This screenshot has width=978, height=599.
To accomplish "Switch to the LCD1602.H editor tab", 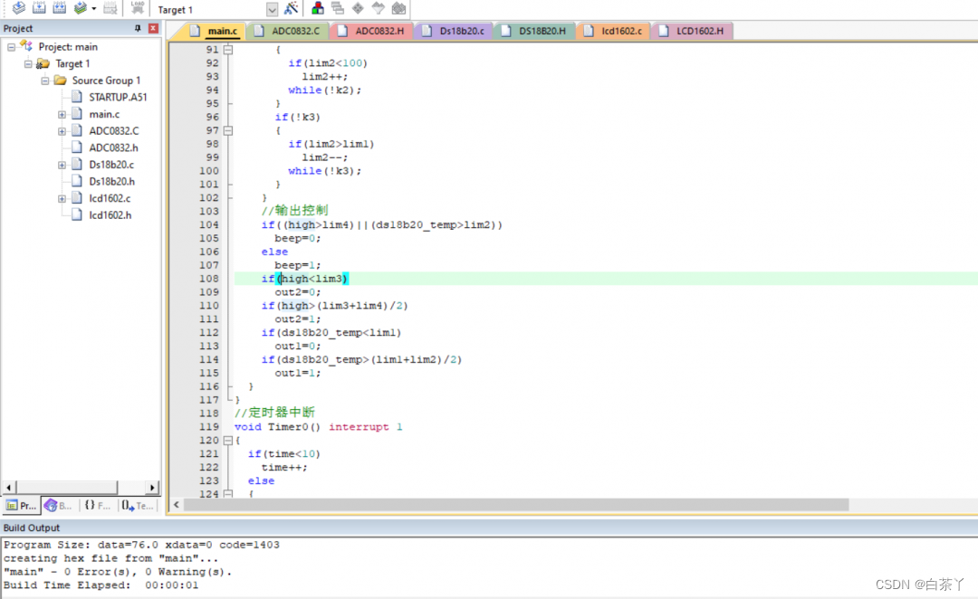I will click(x=699, y=32).
